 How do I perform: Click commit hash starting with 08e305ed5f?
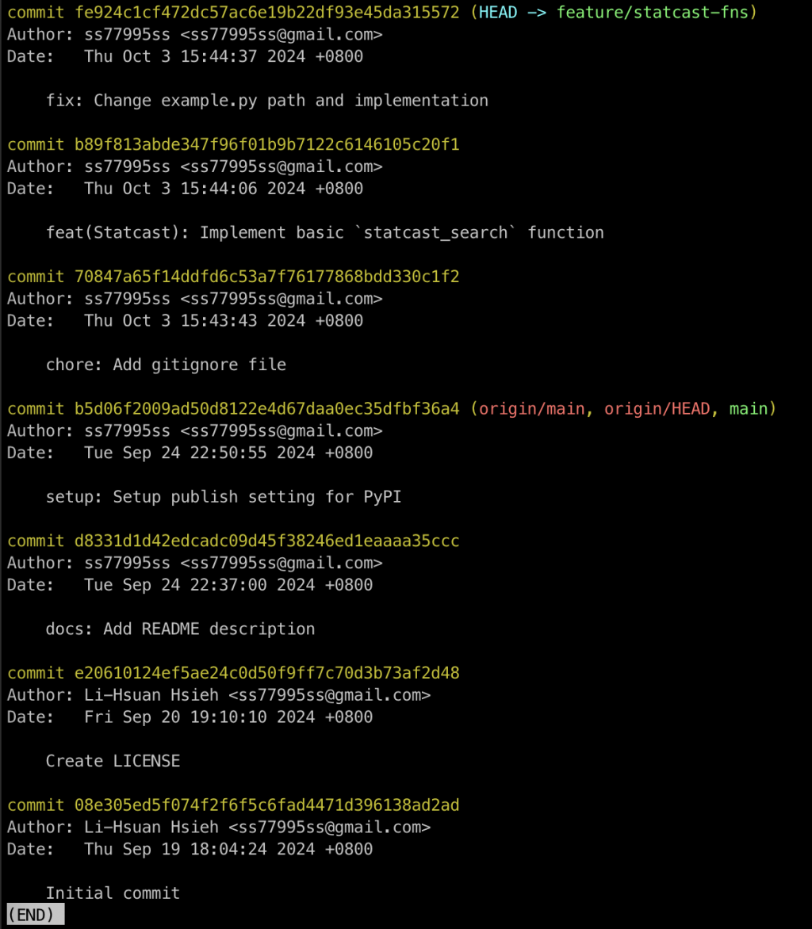[266, 805]
